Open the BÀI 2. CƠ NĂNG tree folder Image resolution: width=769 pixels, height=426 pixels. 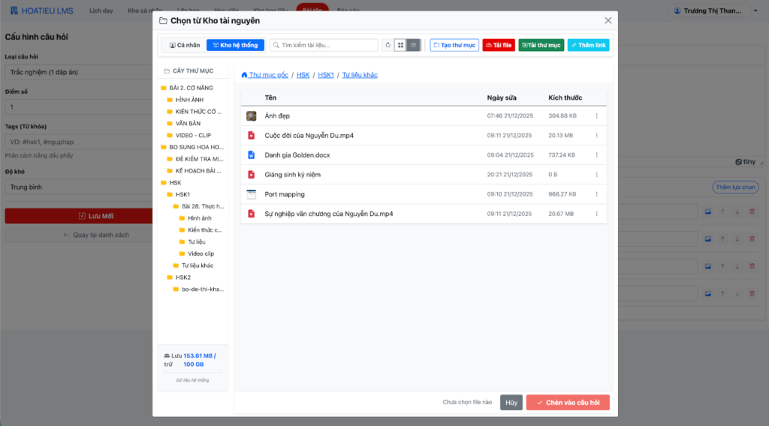191,88
